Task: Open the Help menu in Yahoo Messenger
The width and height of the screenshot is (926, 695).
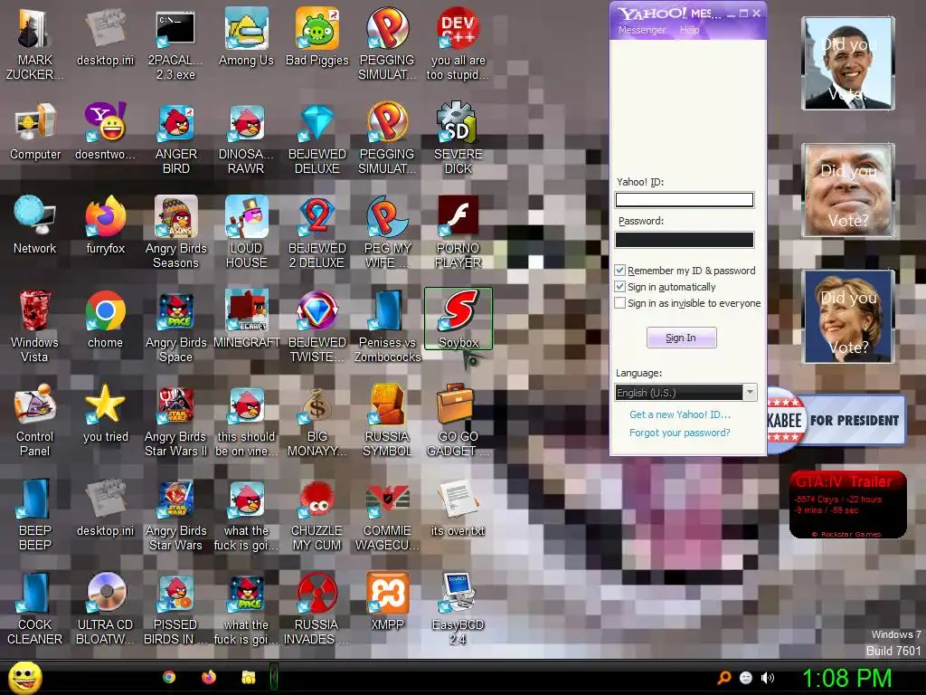Action: tap(689, 30)
